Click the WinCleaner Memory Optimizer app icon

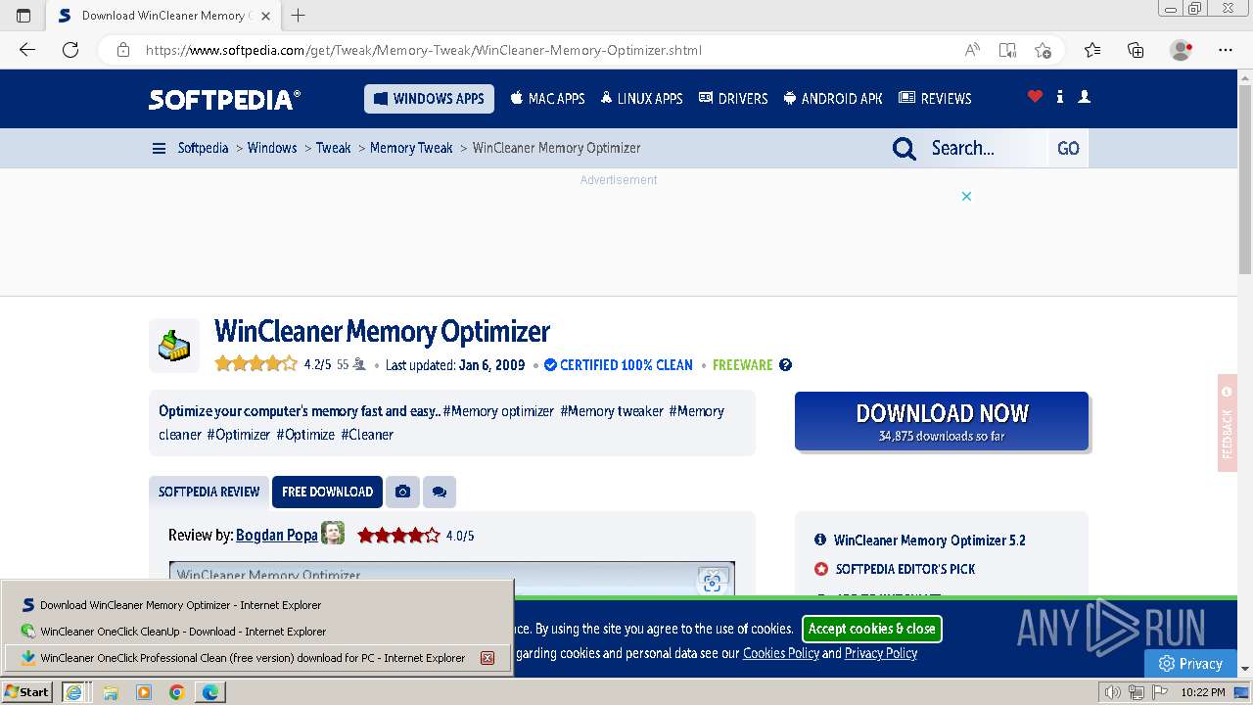pos(174,346)
